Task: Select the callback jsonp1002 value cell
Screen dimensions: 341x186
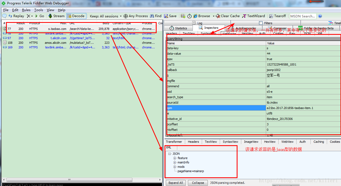Action: click(303, 70)
